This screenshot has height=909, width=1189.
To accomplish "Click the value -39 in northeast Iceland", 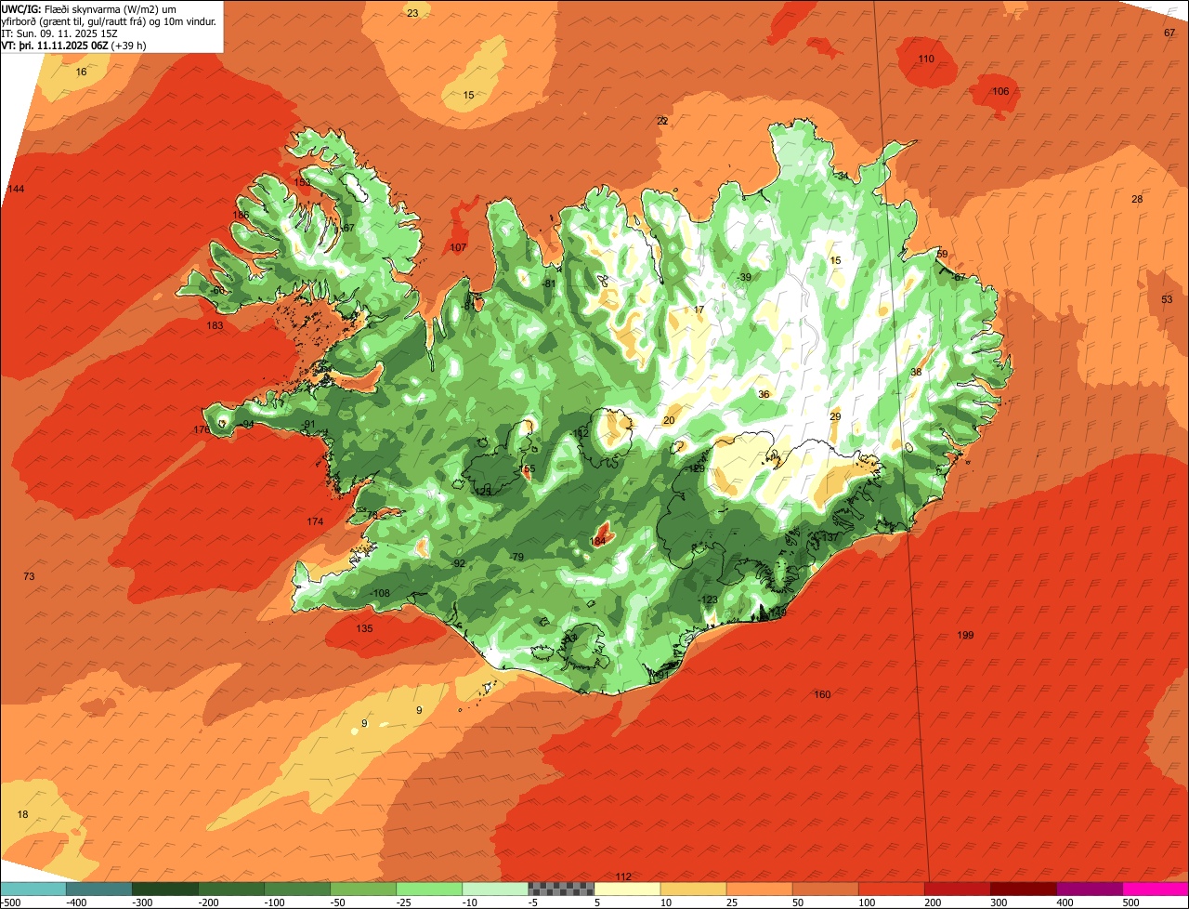I will [744, 278].
